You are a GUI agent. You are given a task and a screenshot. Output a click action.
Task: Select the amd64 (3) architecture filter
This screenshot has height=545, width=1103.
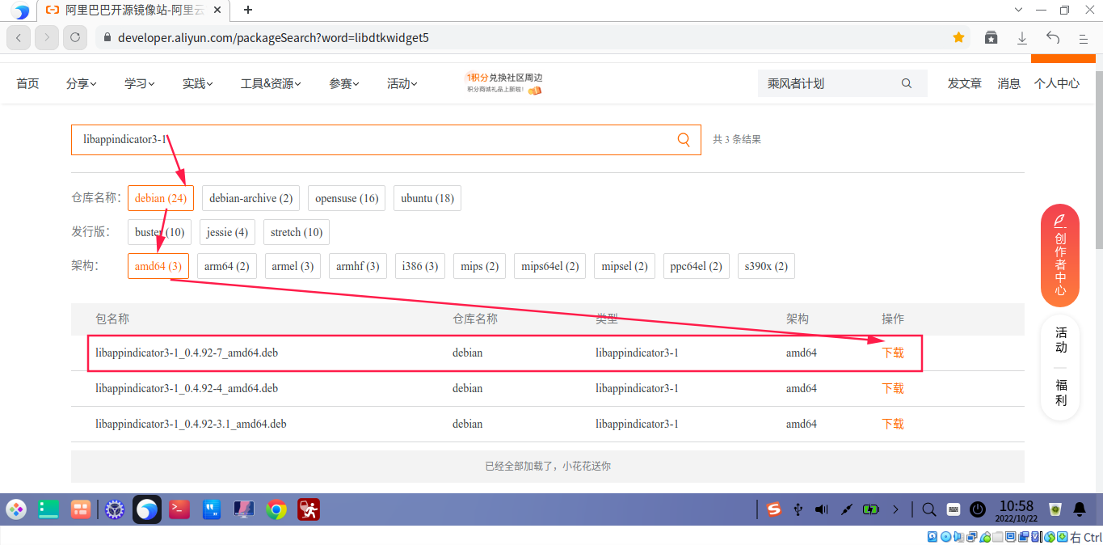pyautogui.click(x=158, y=266)
